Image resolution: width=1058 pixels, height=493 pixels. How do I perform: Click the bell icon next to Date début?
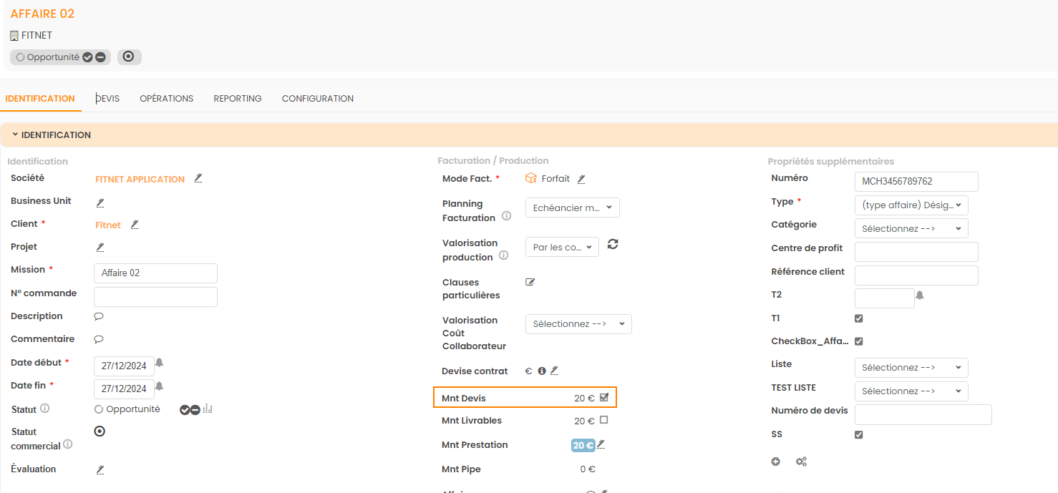coord(159,363)
